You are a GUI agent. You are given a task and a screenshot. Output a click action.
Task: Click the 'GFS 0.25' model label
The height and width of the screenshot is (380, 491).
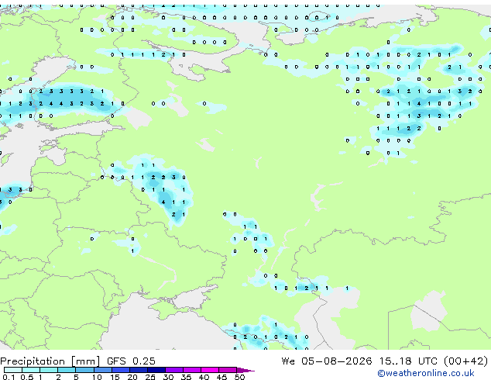point(131,361)
